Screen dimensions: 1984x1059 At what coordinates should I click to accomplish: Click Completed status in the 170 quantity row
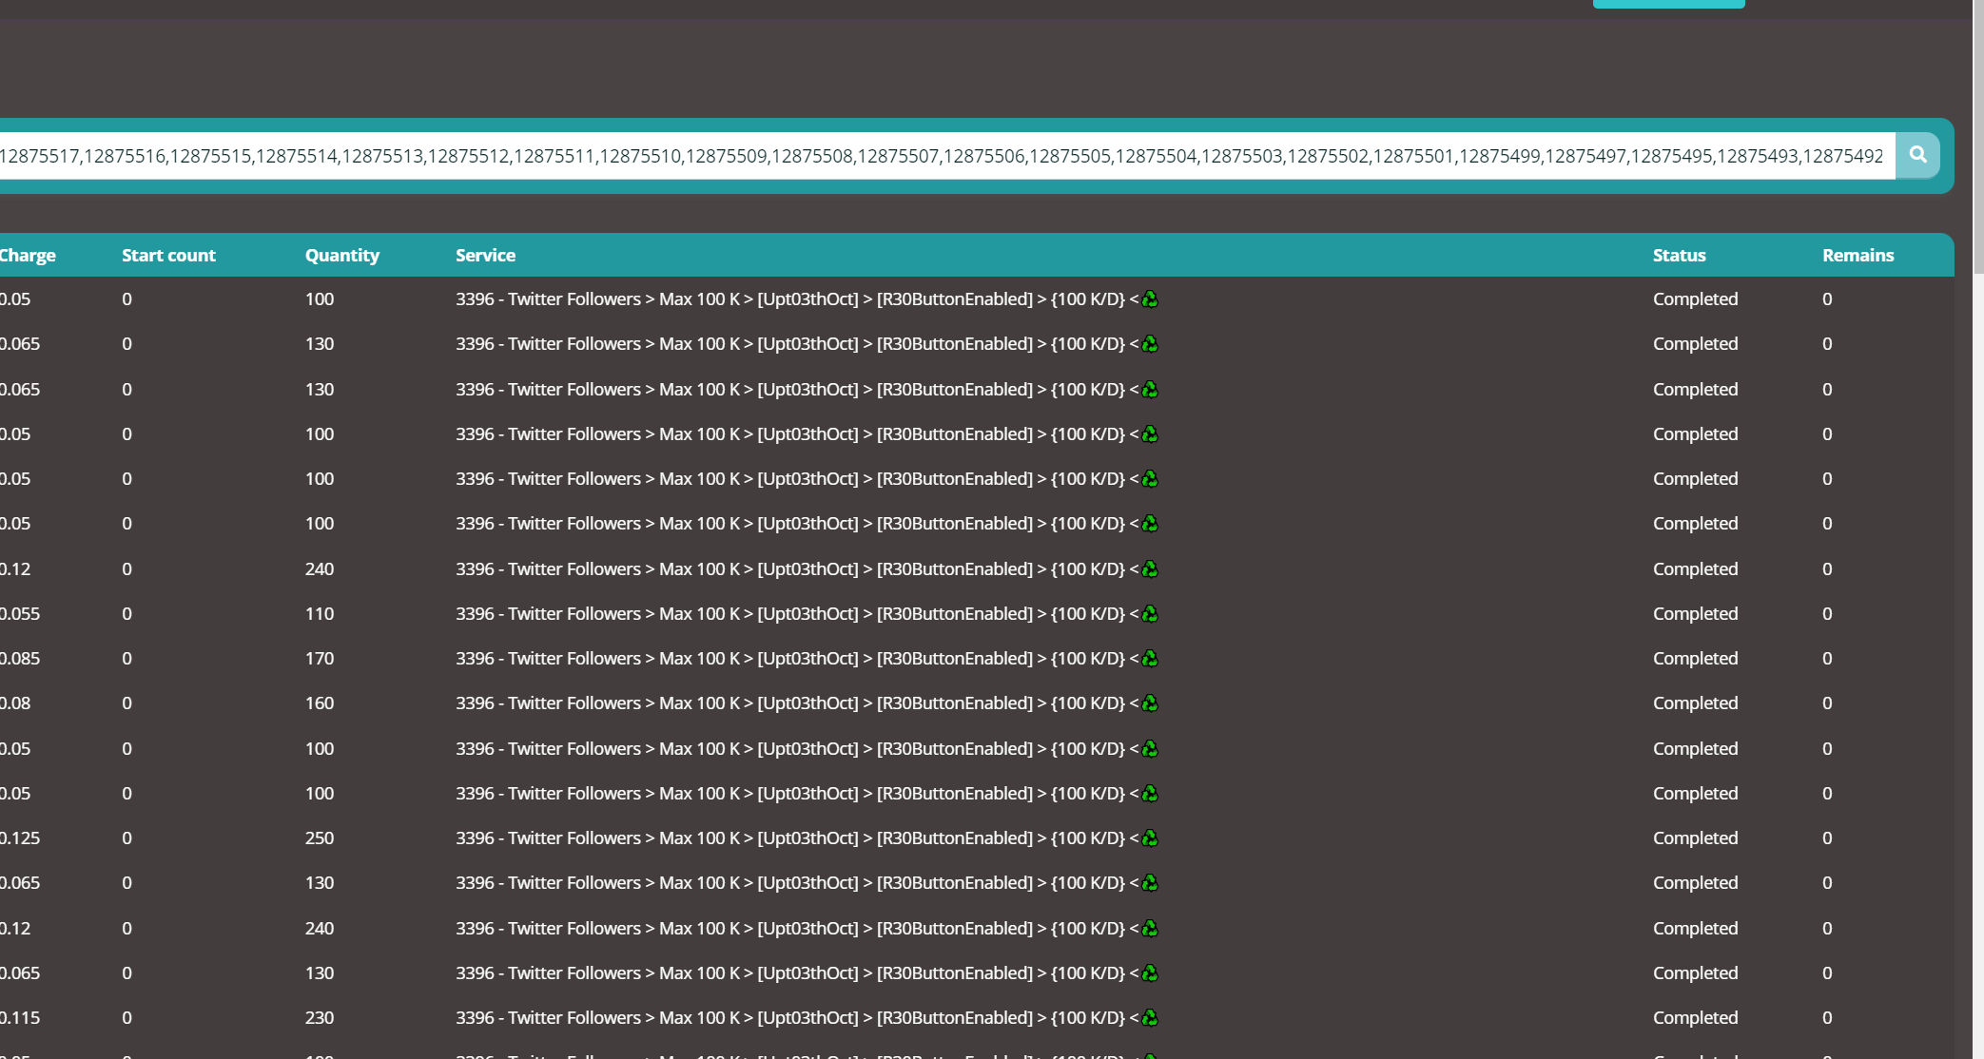tap(1695, 658)
